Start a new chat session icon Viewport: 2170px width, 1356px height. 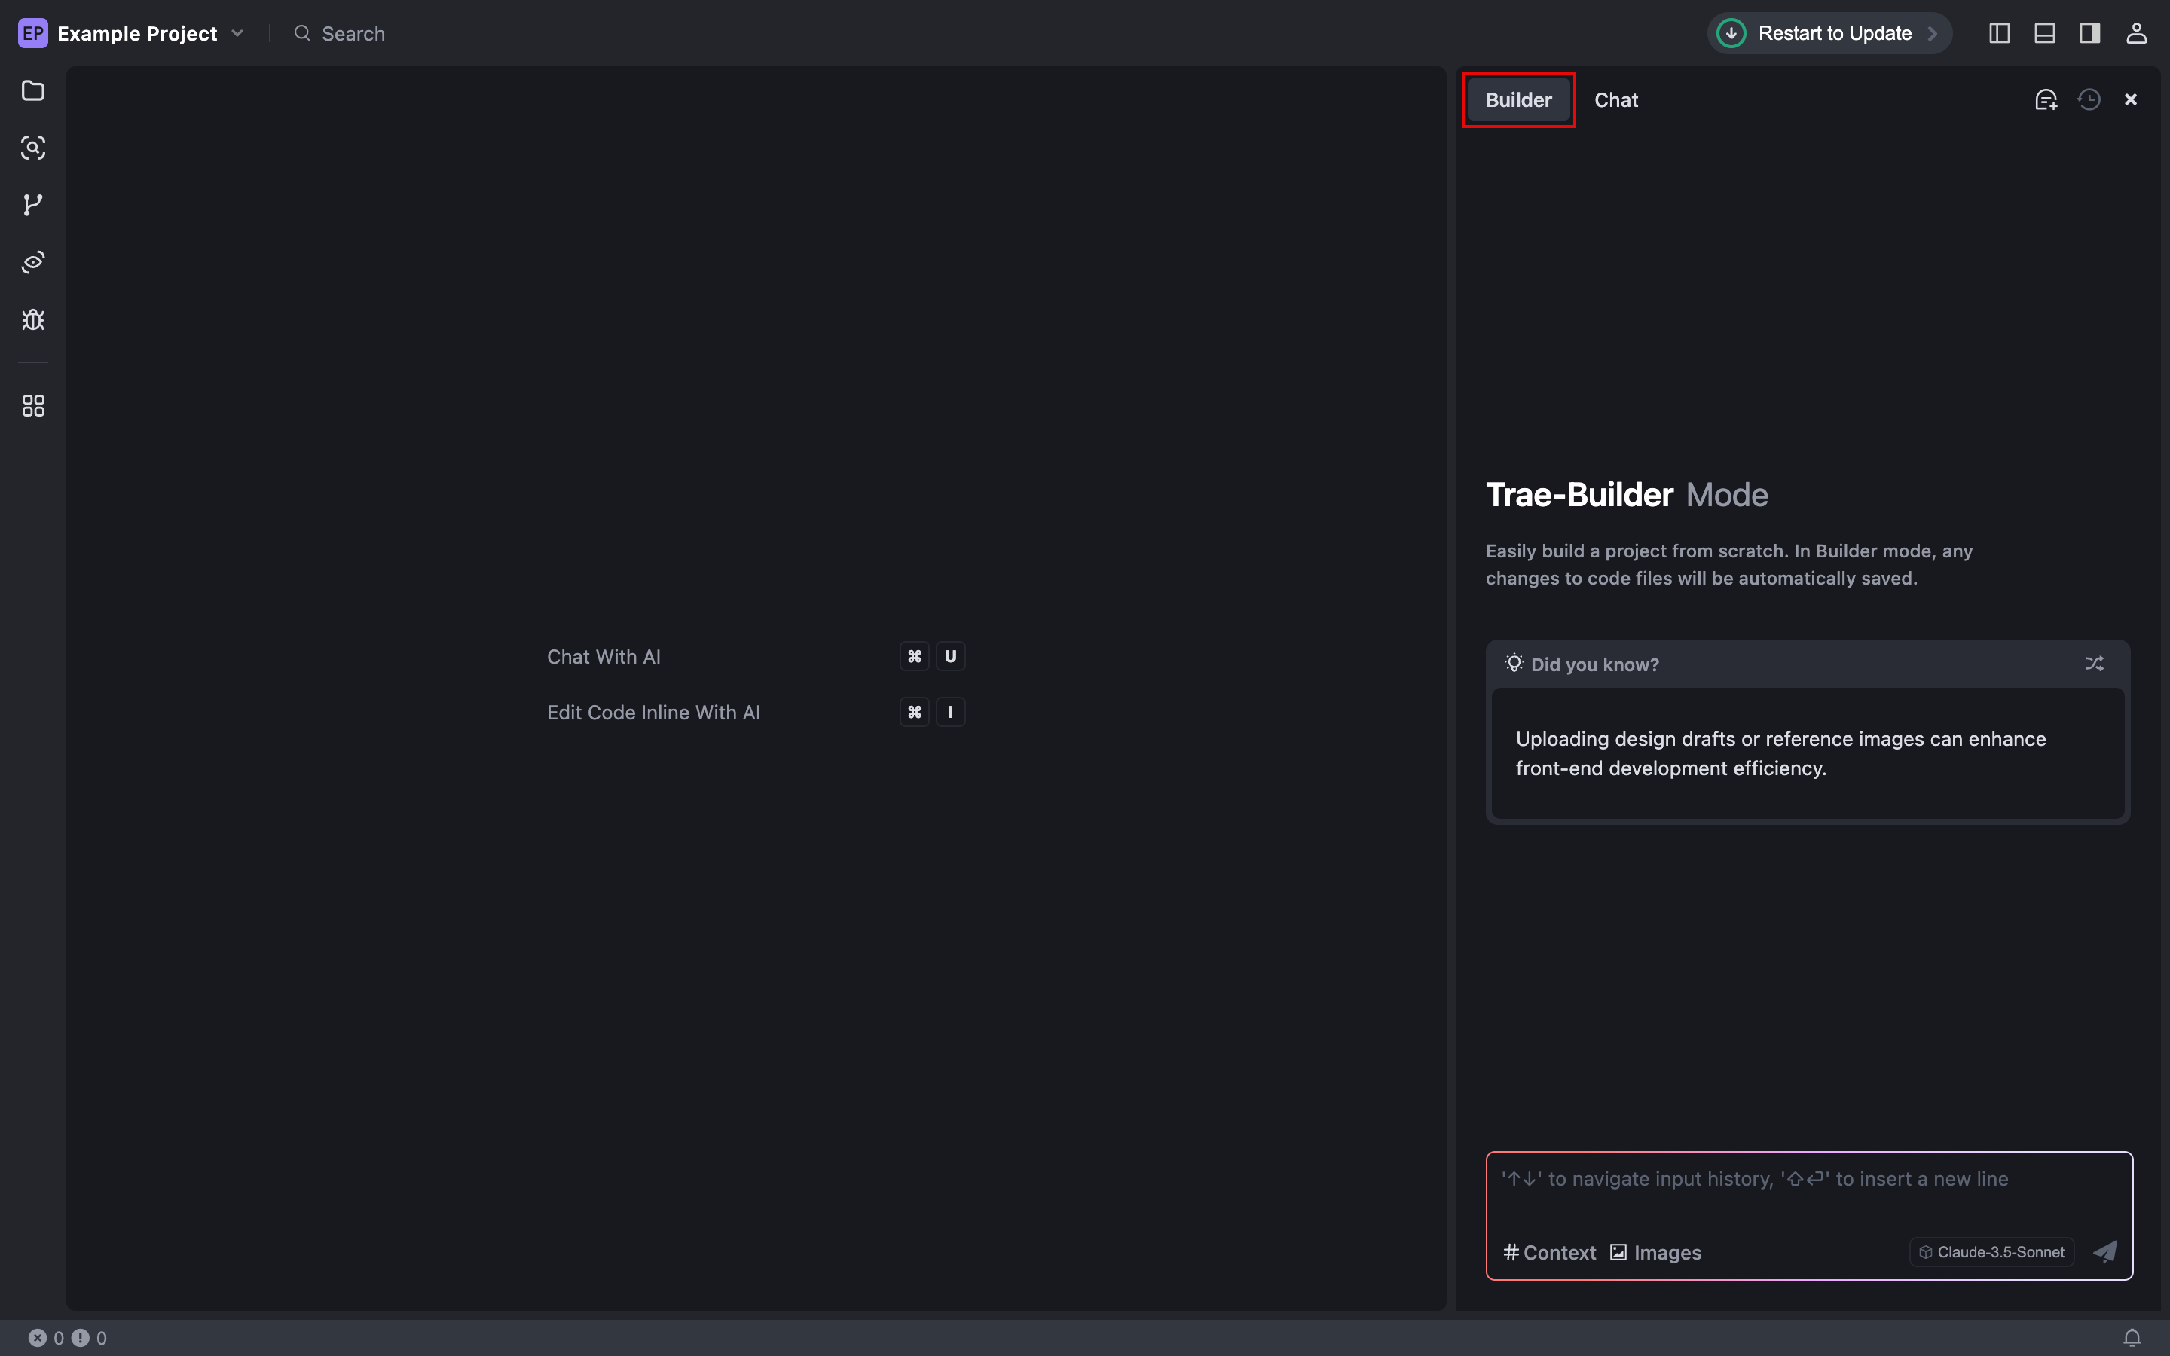coord(2046,99)
